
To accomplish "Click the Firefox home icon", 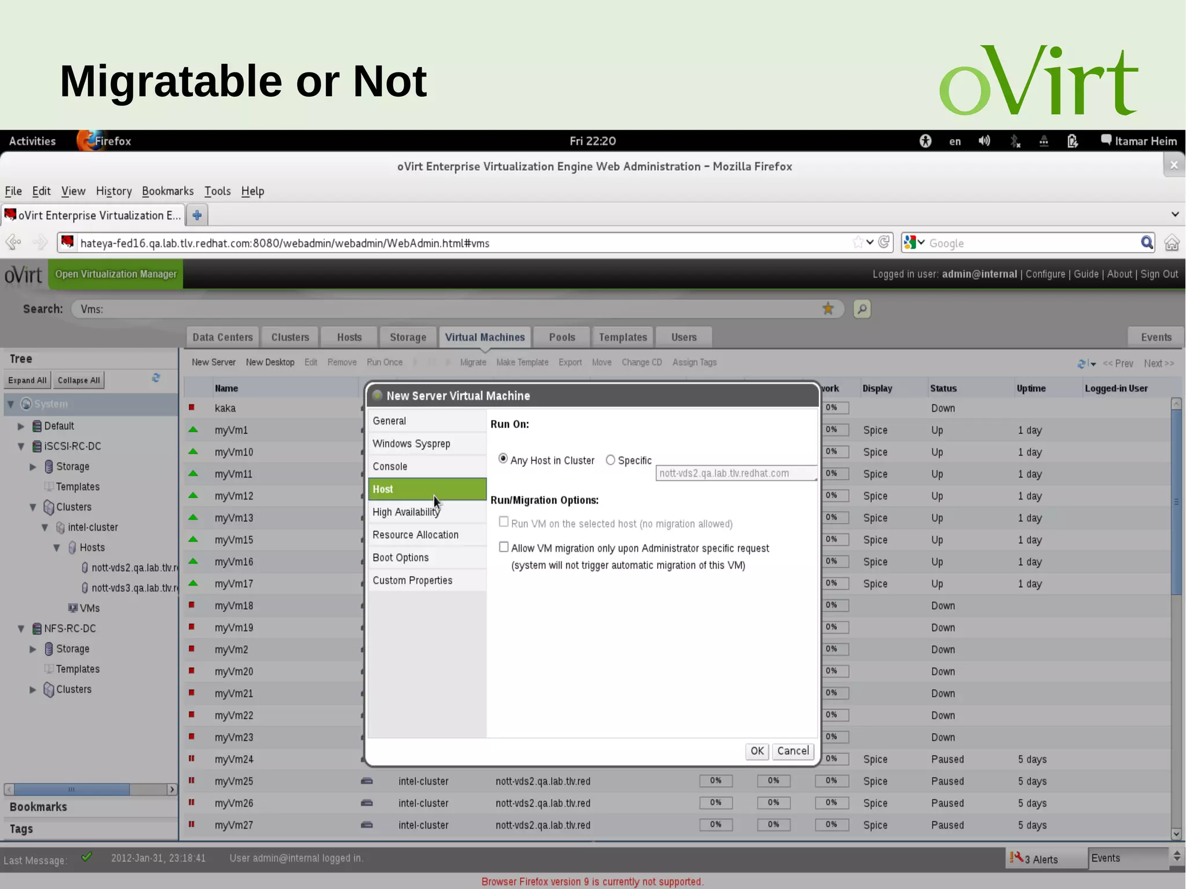I will (1172, 243).
